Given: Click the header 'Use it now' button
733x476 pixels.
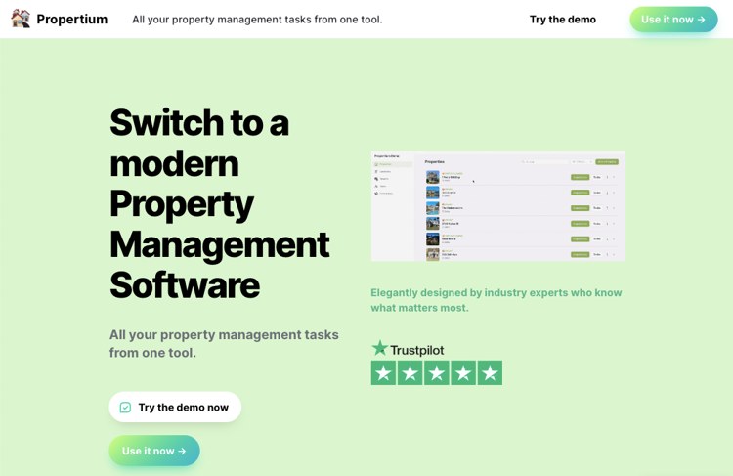Looking at the screenshot, I should (x=673, y=20).
